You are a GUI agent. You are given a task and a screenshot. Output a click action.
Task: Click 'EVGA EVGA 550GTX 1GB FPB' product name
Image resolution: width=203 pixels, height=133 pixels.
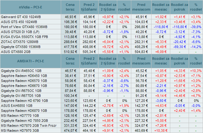[x=24, y=37]
